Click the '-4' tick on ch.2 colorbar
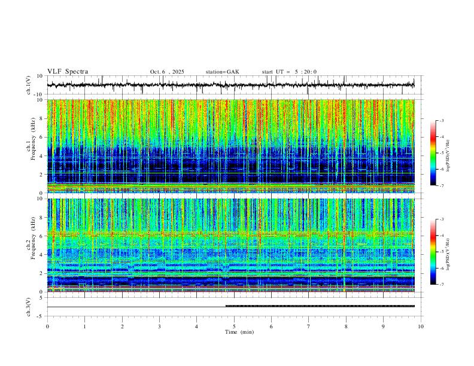 (442, 235)
